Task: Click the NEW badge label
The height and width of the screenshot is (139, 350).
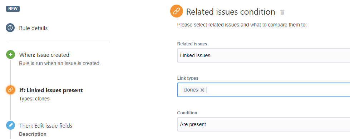Action: pyautogui.click(x=13, y=9)
